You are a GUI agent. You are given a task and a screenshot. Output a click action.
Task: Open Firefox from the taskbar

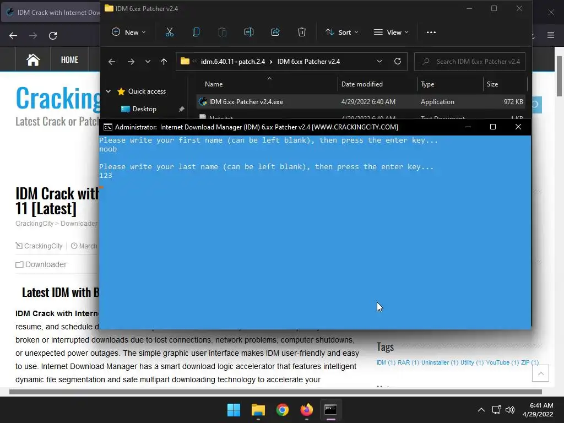(306, 410)
